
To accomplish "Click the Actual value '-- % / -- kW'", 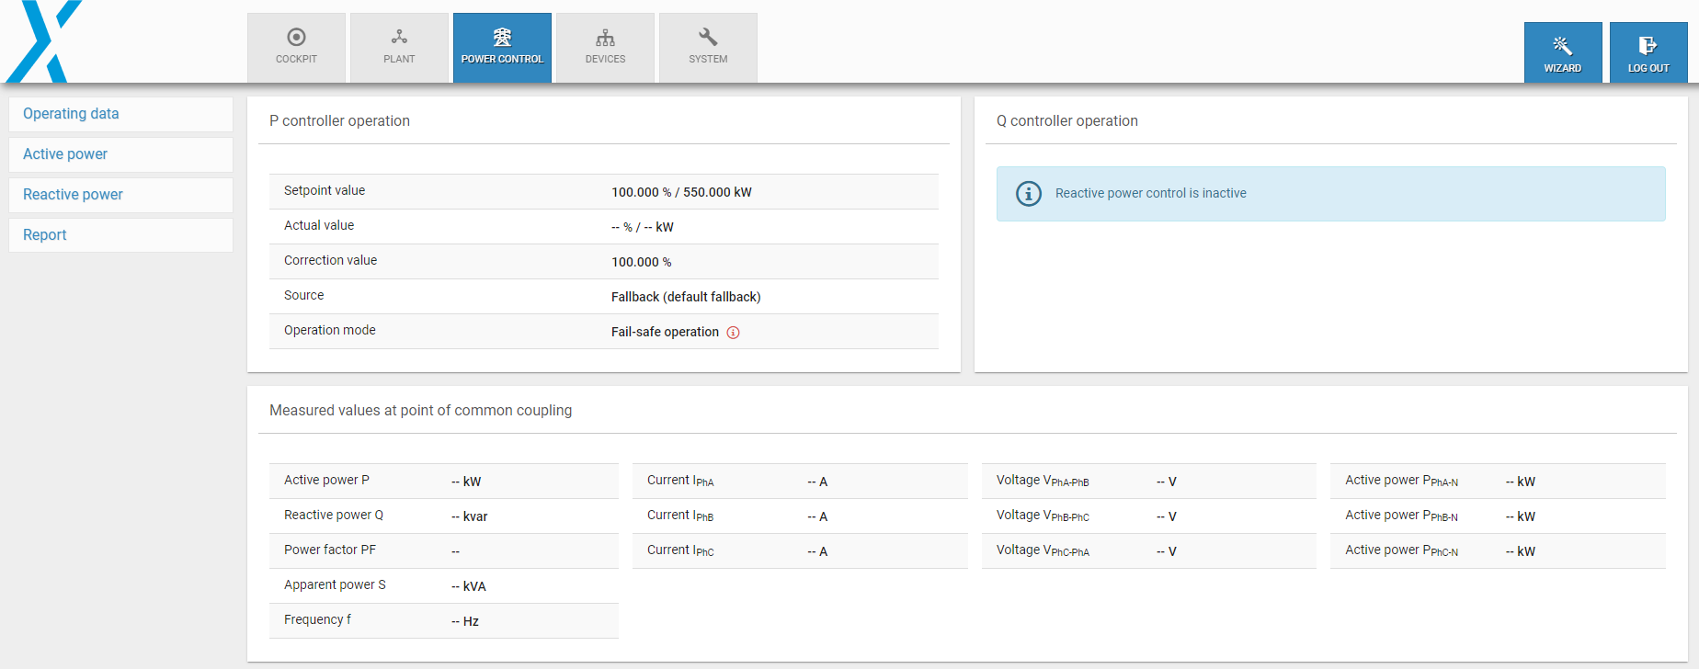I will tap(643, 227).
